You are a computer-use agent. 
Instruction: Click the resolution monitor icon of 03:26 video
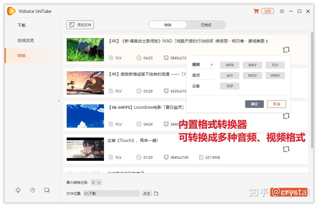pyautogui.click(x=166, y=91)
